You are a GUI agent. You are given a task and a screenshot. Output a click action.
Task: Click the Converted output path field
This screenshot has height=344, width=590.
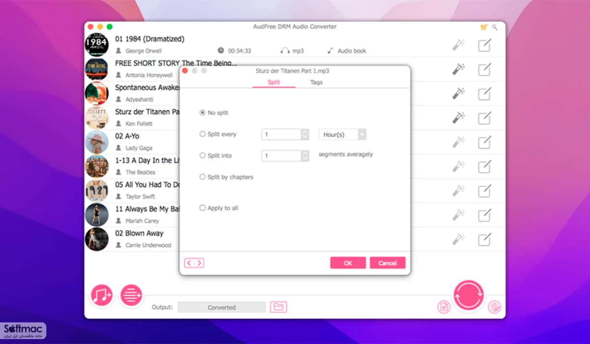click(x=222, y=307)
